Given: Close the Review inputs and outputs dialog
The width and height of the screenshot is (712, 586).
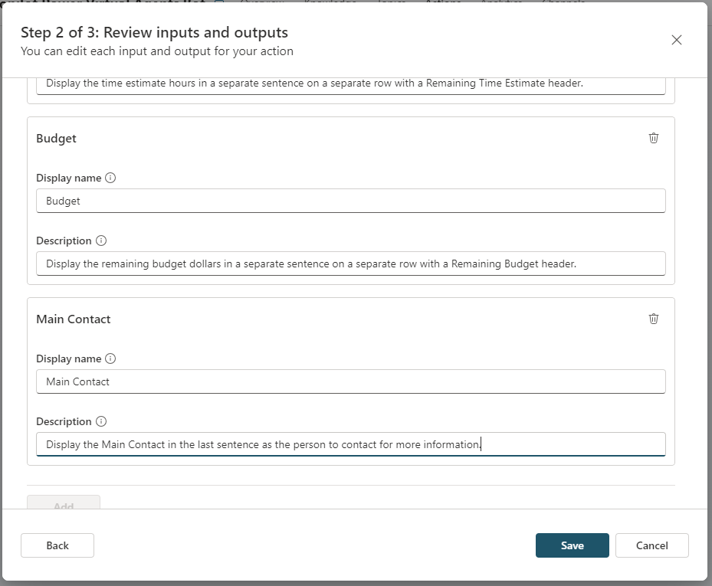Looking at the screenshot, I should click(676, 40).
